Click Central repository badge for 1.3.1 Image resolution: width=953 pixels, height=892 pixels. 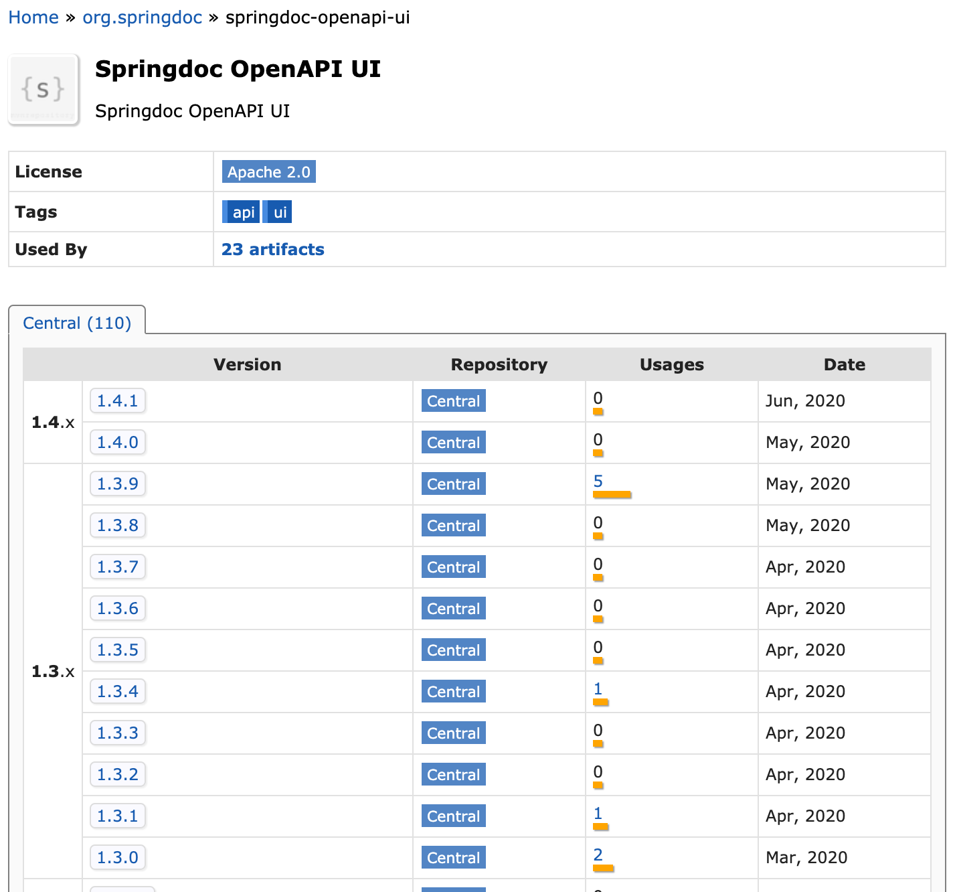coord(454,816)
